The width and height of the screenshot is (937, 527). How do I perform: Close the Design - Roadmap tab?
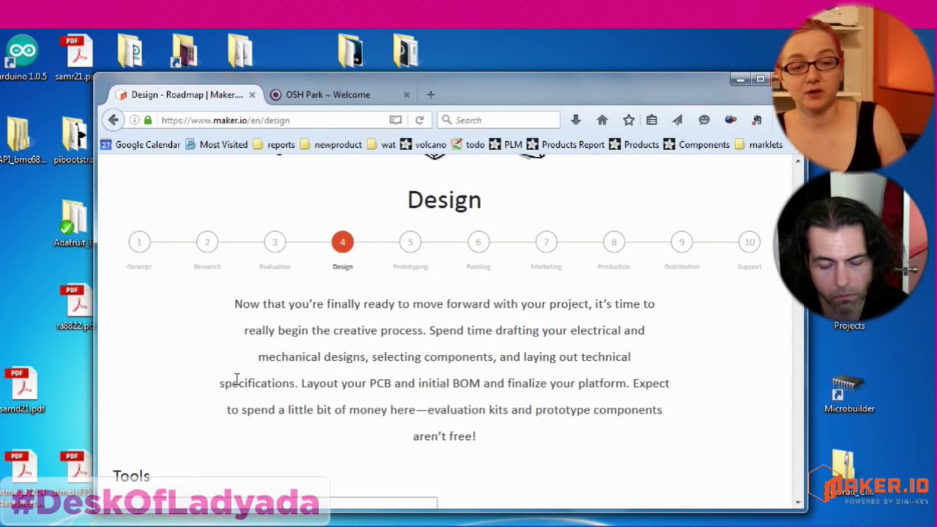[252, 94]
